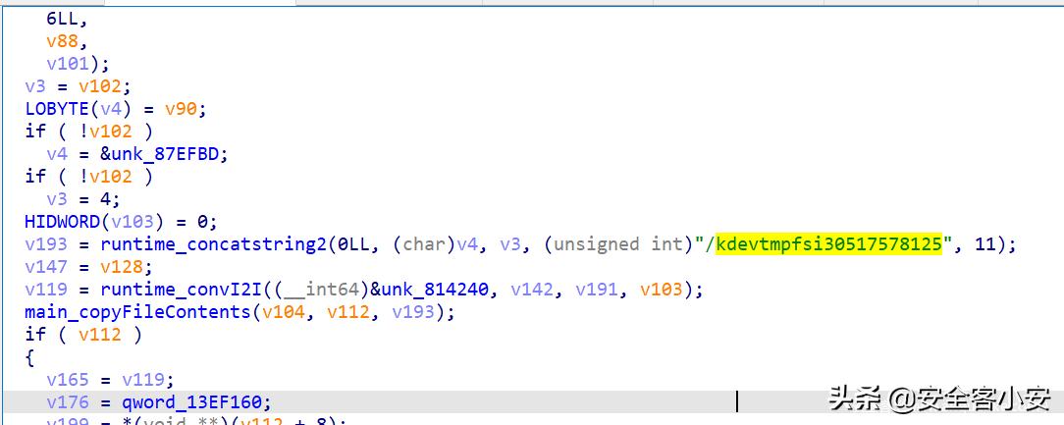Select the trailing 11 argument of concatstring2

click(985, 243)
